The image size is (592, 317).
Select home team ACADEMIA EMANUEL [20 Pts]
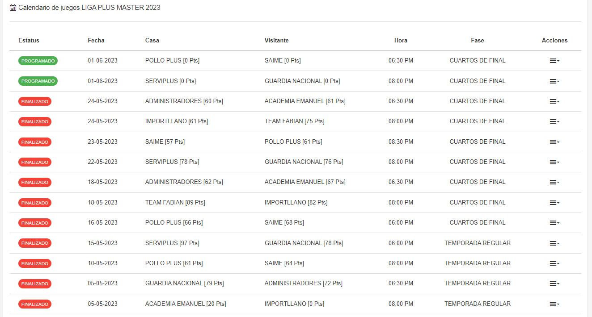coord(186,304)
